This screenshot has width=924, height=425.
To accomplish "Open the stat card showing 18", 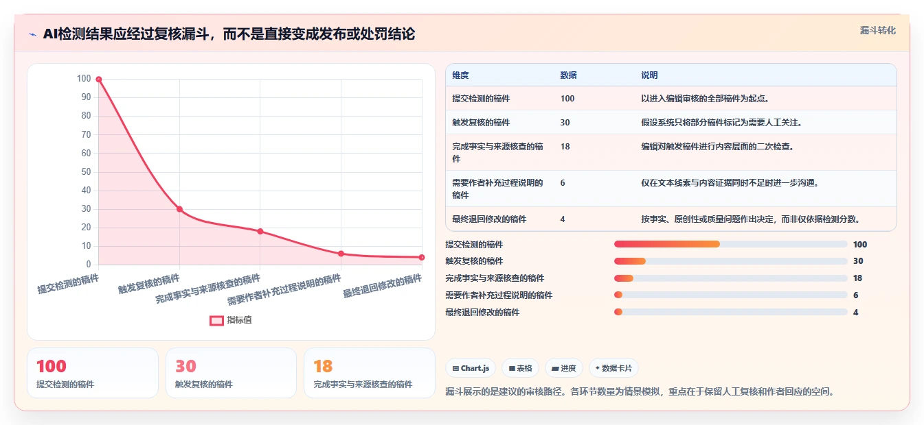I will pos(370,373).
